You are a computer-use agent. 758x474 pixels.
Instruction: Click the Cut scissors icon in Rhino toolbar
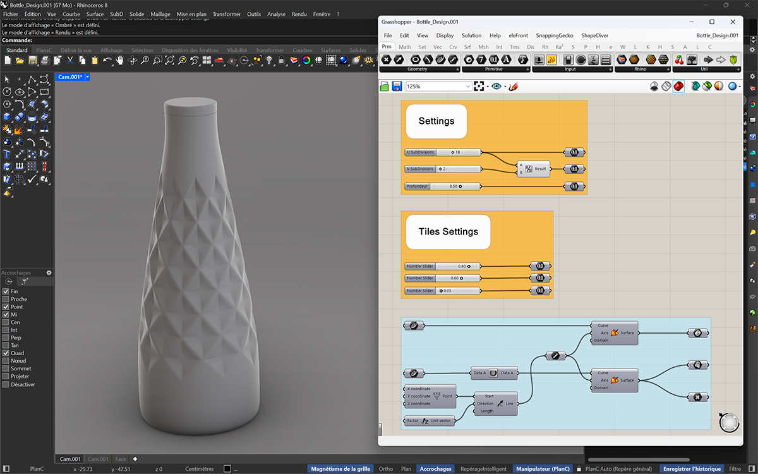click(70, 60)
